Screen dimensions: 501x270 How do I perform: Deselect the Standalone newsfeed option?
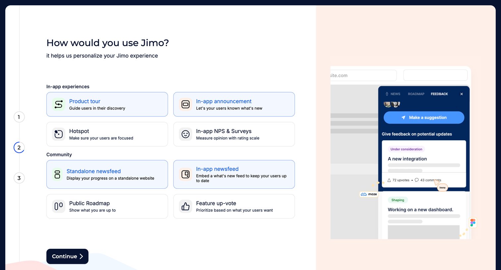point(107,174)
